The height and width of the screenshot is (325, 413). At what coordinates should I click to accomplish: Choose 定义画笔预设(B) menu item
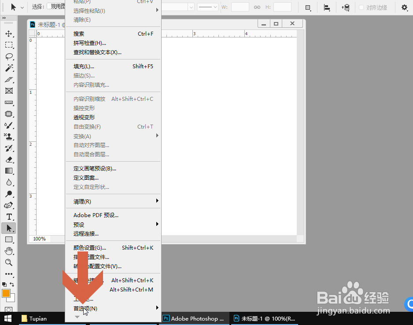(113, 169)
